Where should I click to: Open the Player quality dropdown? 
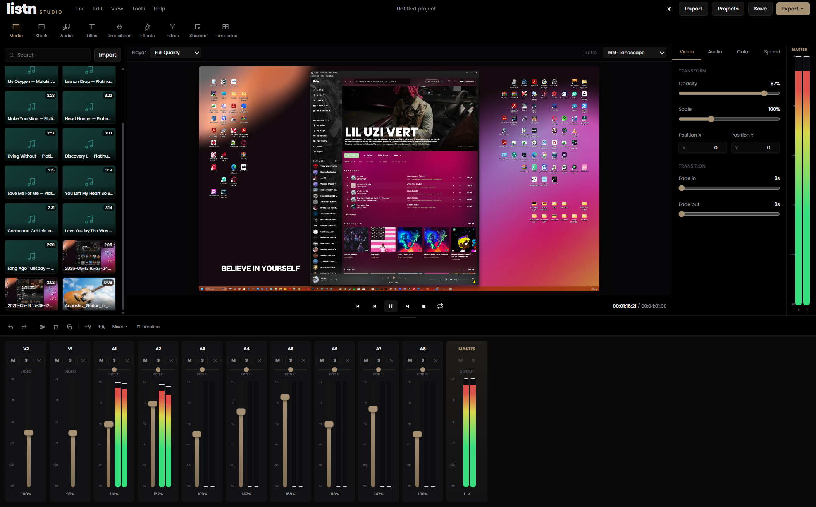(x=176, y=53)
